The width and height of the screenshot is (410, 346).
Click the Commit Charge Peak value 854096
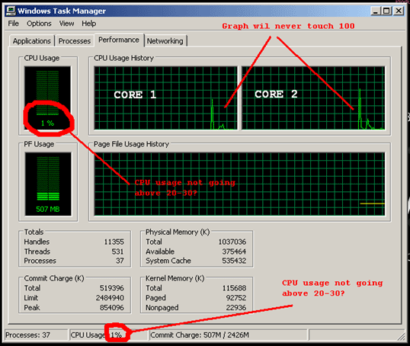(x=112, y=308)
